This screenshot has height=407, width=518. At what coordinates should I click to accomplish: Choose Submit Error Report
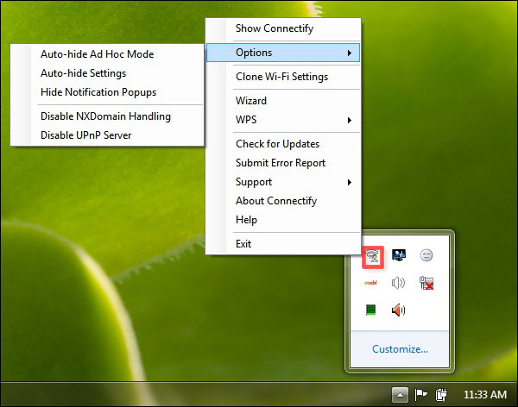pyautogui.click(x=283, y=163)
